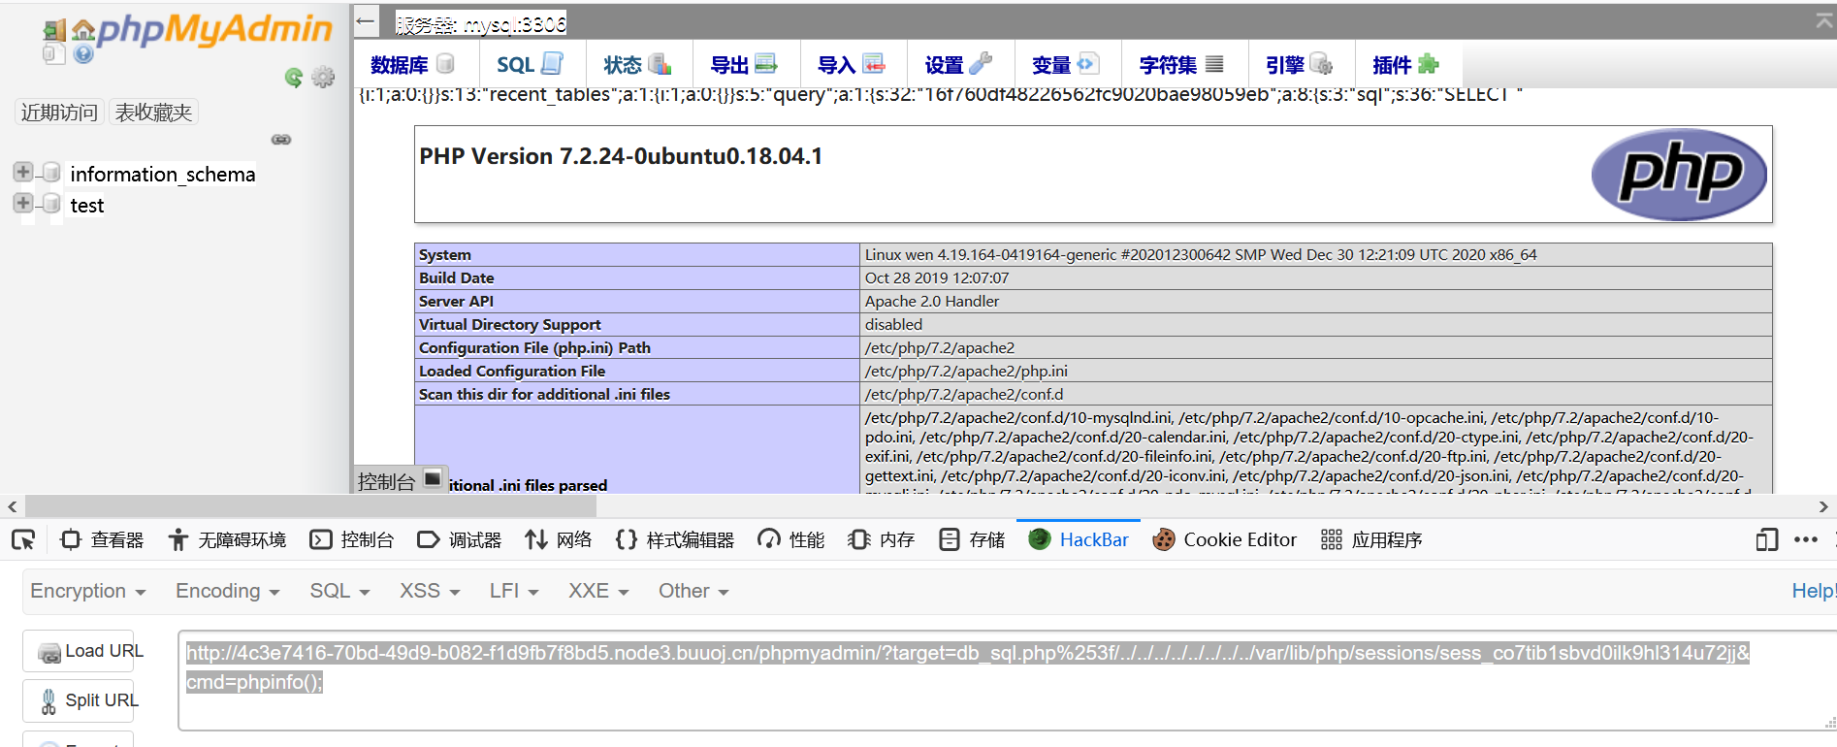Screen dimensions: 1837x747
Task: Switch to devtools 样式编辑器 style editor tab
Action: pyautogui.click(x=675, y=539)
